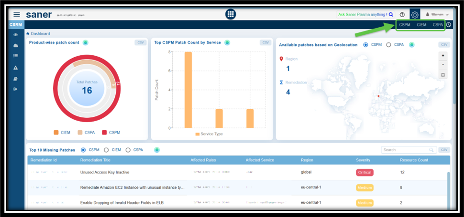Switch to the CSPA tab
This screenshot has width=464, height=217.
(438, 25)
